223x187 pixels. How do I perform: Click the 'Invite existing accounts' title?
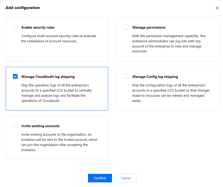point(40,126)
